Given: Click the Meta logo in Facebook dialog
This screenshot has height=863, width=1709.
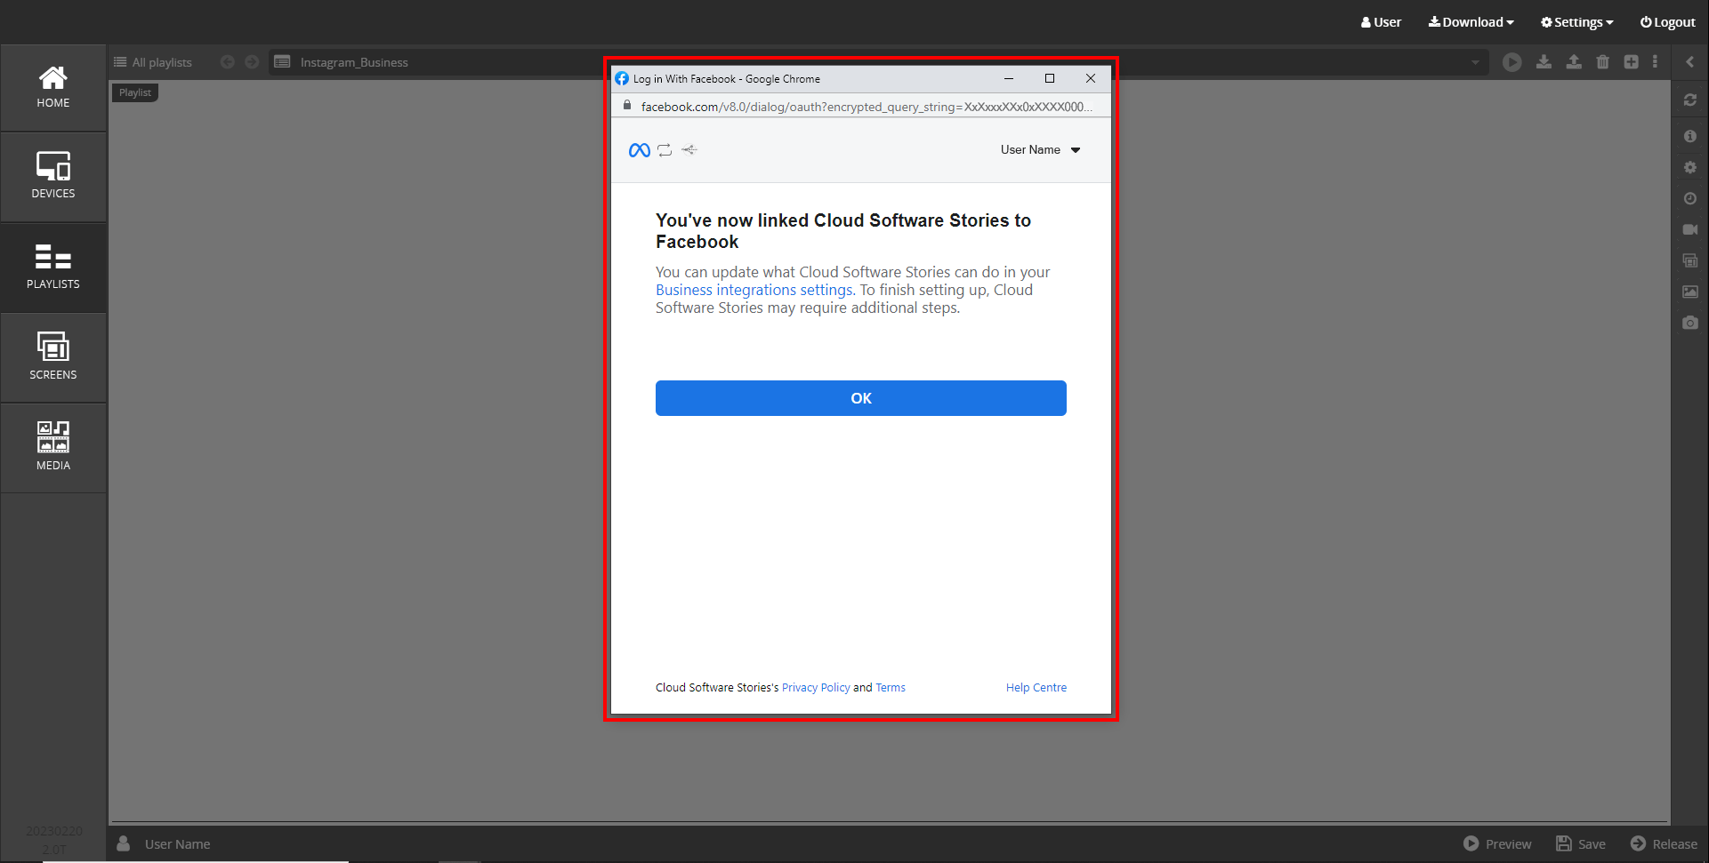Looking at the screenshot, I should coord(640,150).
